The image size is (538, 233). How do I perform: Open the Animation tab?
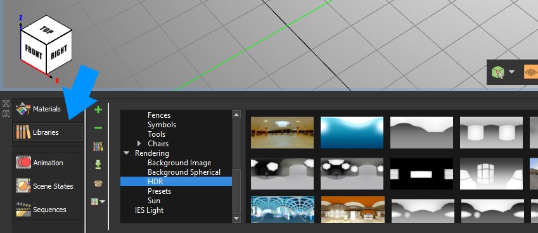click(48, 163)
